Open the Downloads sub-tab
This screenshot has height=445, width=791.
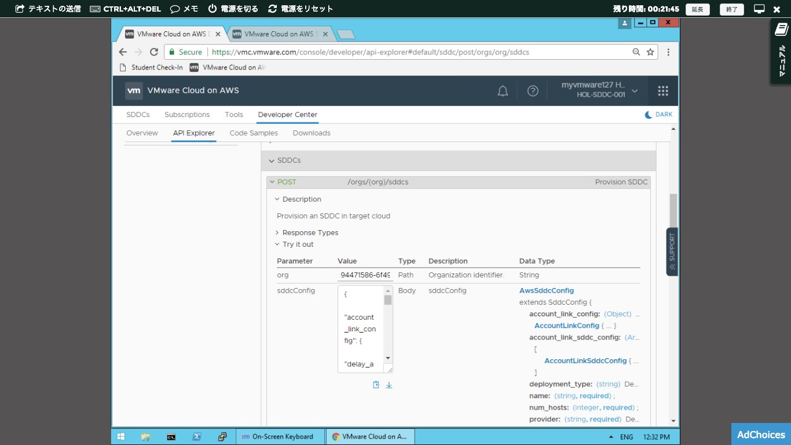point(312,133)
